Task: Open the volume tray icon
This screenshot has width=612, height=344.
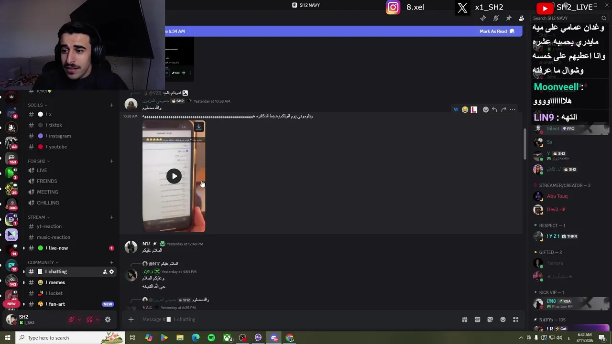Action: pos(560,338)
